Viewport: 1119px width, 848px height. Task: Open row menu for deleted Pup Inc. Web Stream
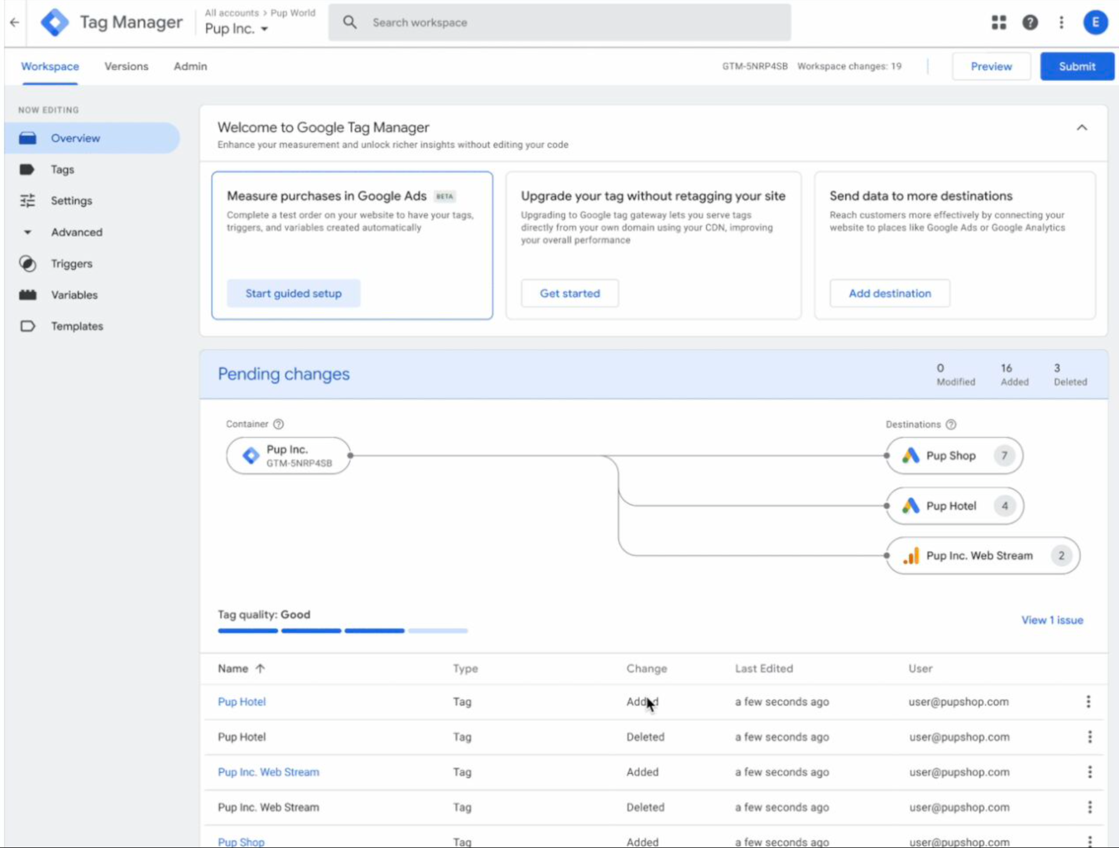[x=1089, y=807]
